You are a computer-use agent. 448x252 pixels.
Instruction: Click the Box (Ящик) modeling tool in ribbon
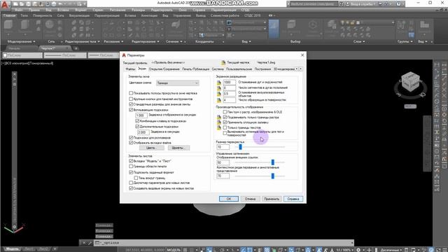[8, 25]
